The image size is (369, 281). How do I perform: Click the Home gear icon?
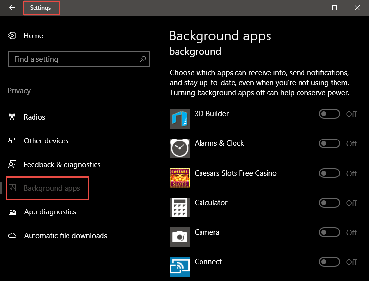(x=12, y=35)
